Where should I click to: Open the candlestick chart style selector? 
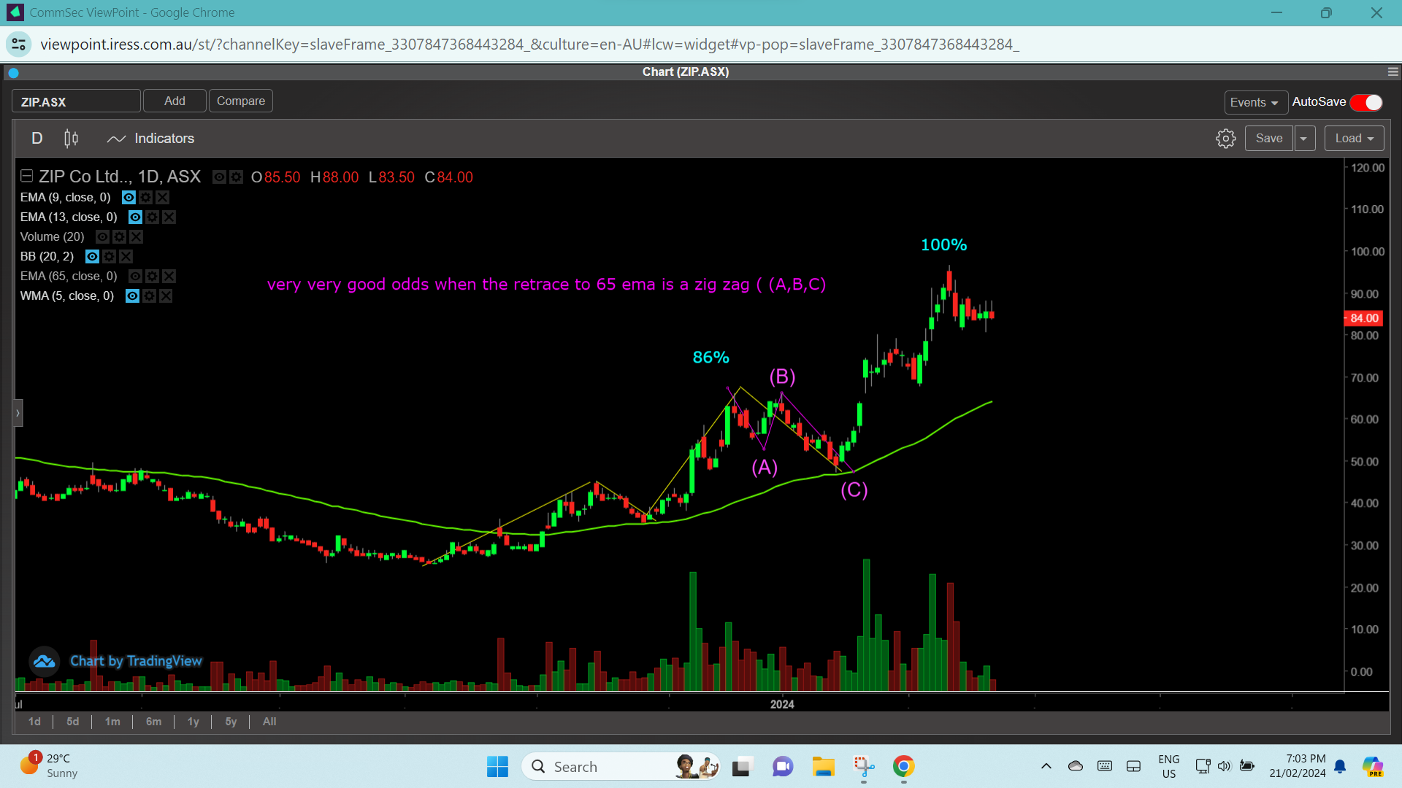pos(71,139)
